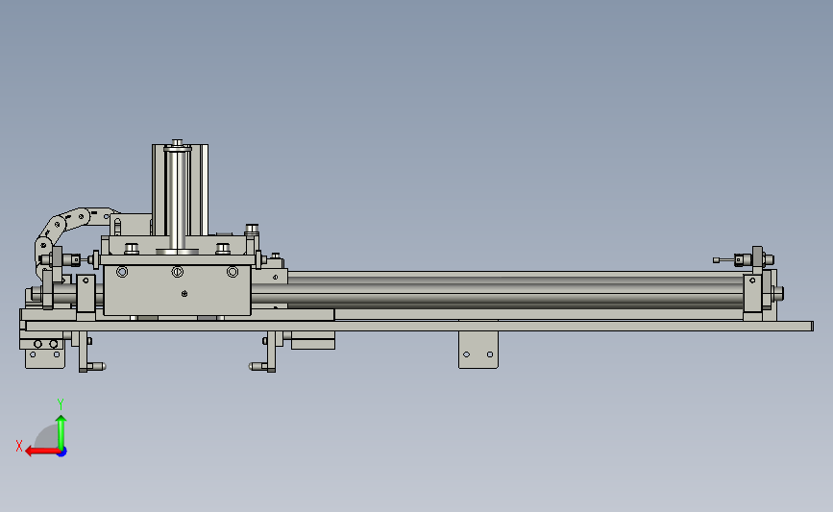
Task: Select the right end support block of the shaft
Action: point(753,296)
